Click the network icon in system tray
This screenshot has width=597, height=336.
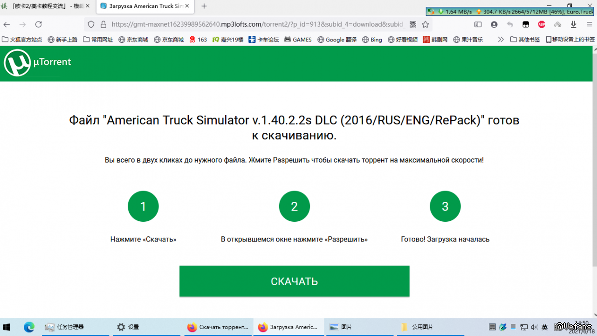524,327
